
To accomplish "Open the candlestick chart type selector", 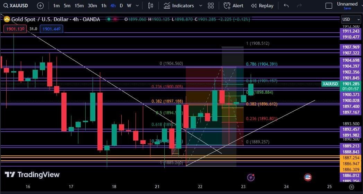I will (x=150, y=6).
